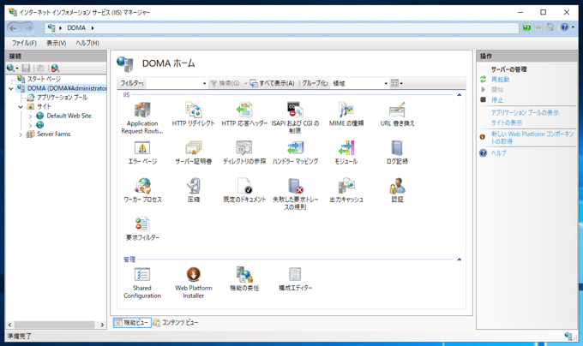This screenshot has height=346, width=583.
Task: Click the back navigation arrow
Action: click(x=14, y=28)
